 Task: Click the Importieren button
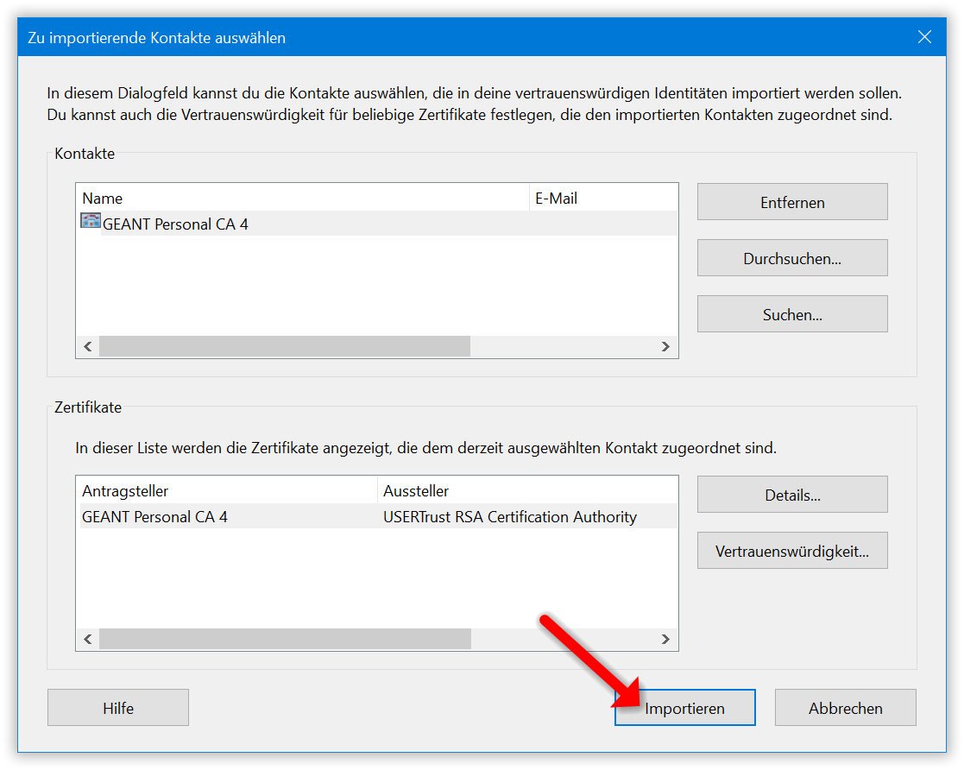click(685, 707)
